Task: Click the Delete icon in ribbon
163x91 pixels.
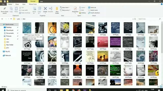Action: 45,9
